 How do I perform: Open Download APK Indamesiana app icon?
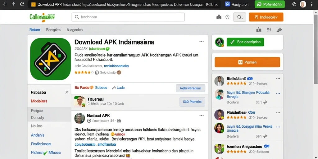50,59
